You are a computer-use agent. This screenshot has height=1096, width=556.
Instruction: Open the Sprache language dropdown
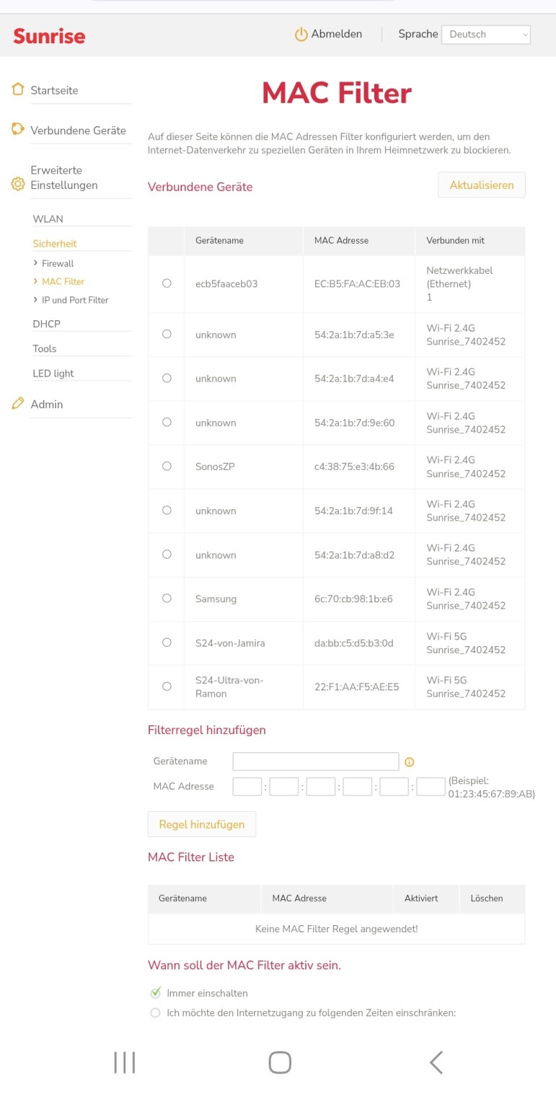485,35
